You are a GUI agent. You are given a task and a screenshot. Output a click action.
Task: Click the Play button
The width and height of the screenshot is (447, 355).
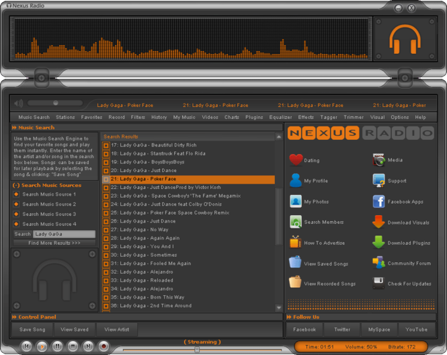(x=42, y=346)
